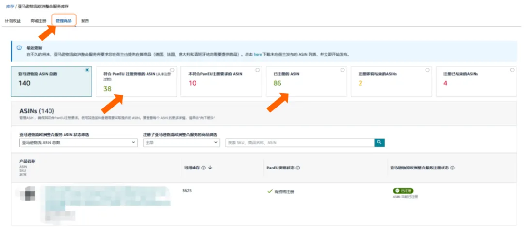This screenshot has width=524, height=231.
Task: Click info icon next to 可用库存
Action: pyautogui.click(x=203, y=168)
